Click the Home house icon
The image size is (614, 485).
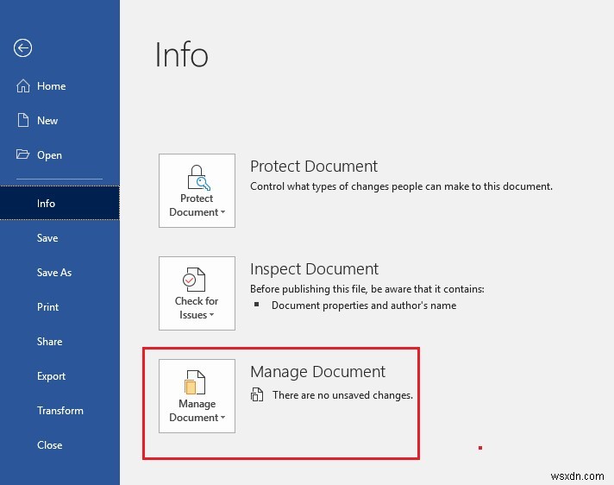(23, 85)
